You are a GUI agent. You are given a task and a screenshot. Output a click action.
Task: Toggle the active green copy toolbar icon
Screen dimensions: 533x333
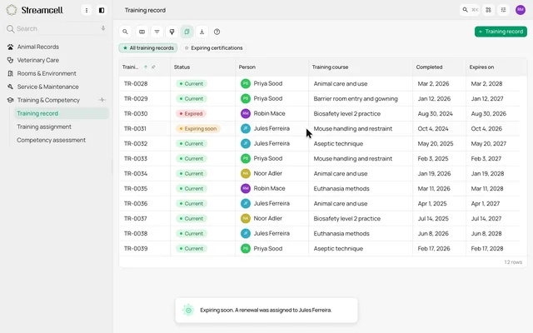click(187, 32)
